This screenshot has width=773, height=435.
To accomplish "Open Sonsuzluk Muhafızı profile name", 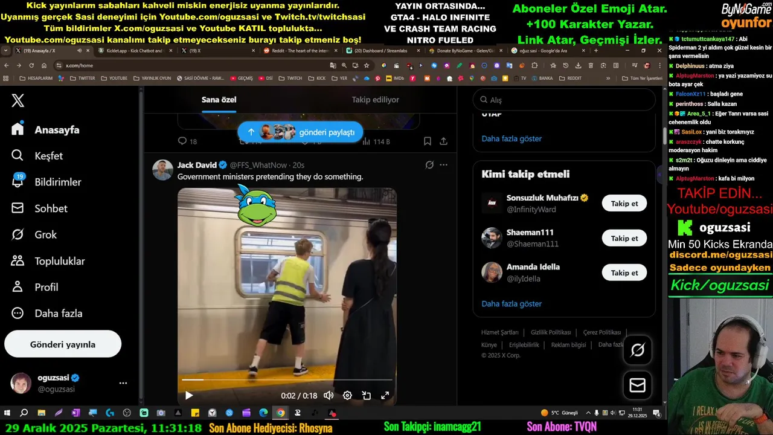I will coord(542,198).
